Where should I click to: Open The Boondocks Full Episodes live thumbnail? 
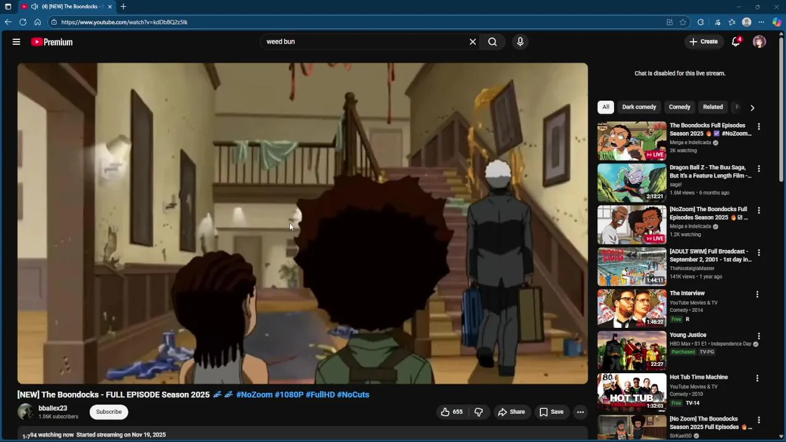(632, 141)
